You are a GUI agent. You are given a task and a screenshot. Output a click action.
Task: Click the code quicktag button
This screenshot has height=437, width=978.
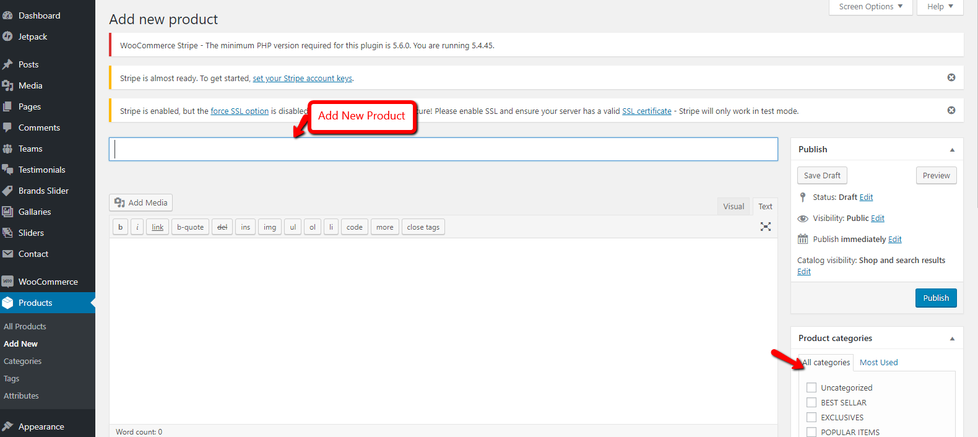pyautogui.click(x=355, y=227)
